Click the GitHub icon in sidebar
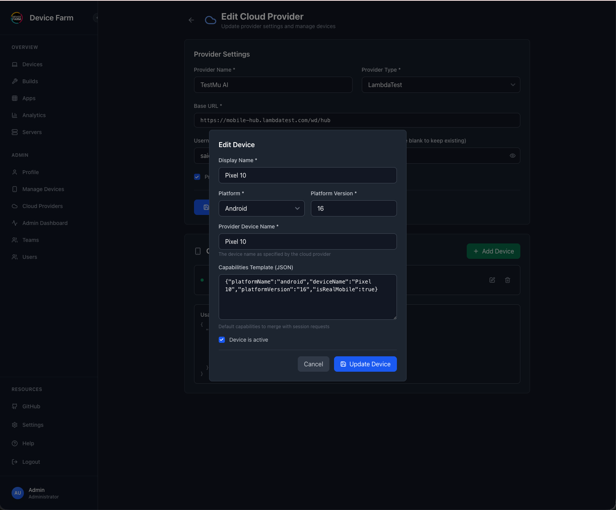Viewport: 616px width, 510px height. coord(15,406)
